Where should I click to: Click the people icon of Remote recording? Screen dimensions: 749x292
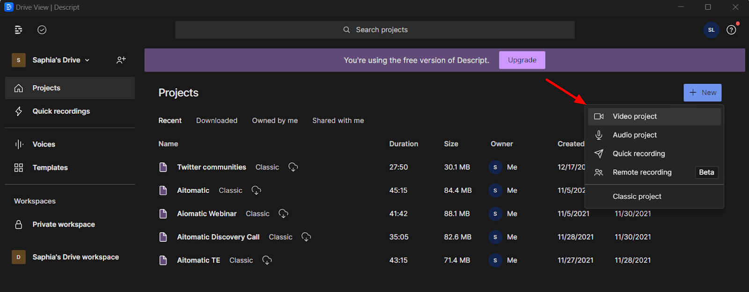[599, 172]
